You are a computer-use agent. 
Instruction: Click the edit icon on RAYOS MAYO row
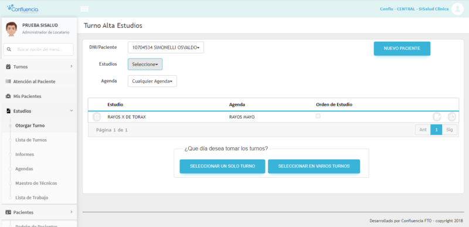tap(437, 117)
